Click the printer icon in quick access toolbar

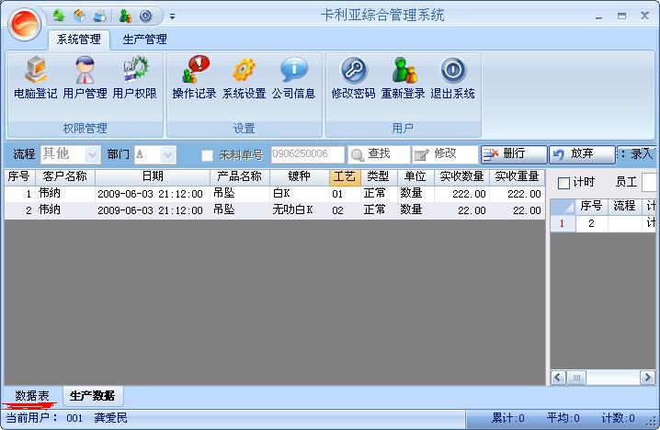pos(100,16)
